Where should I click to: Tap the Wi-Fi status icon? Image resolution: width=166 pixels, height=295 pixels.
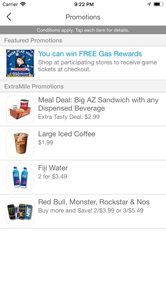(23, 4)
